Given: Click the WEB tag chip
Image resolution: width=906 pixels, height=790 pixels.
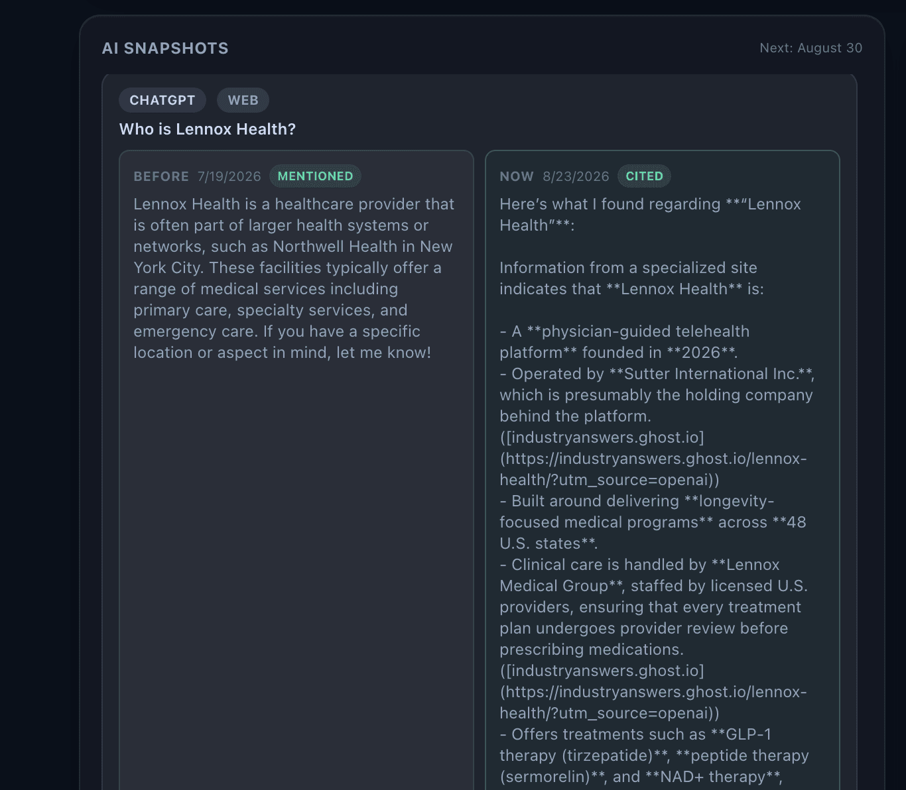Looking at the screenshot, I should coord(243,100).
